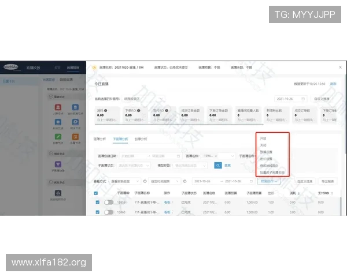The height and width of the screenshot is (277, 347).
Task: Open the calendar icon in the 2021-10-26 date field
Action: point(303,99)
